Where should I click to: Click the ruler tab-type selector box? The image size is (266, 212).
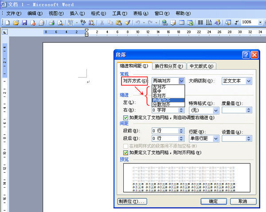[4, 32]
